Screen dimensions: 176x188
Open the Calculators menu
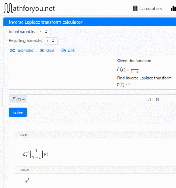147,9
